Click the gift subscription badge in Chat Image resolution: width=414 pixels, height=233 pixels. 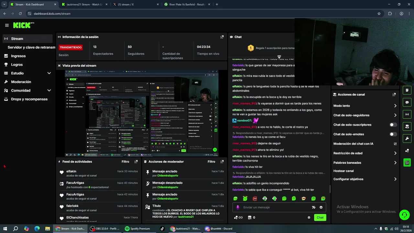coord(251,48)
